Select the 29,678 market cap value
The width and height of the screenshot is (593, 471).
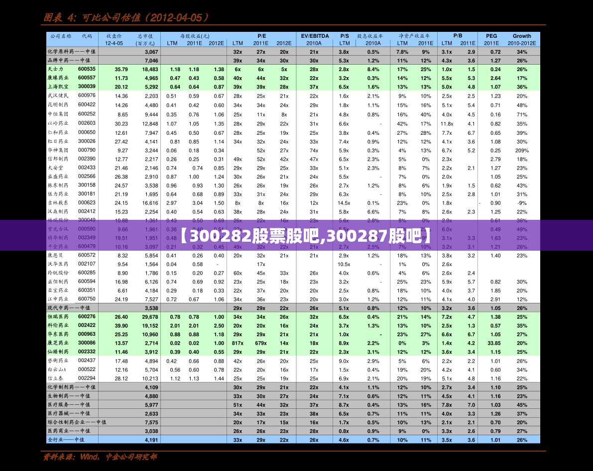(150, 317)
